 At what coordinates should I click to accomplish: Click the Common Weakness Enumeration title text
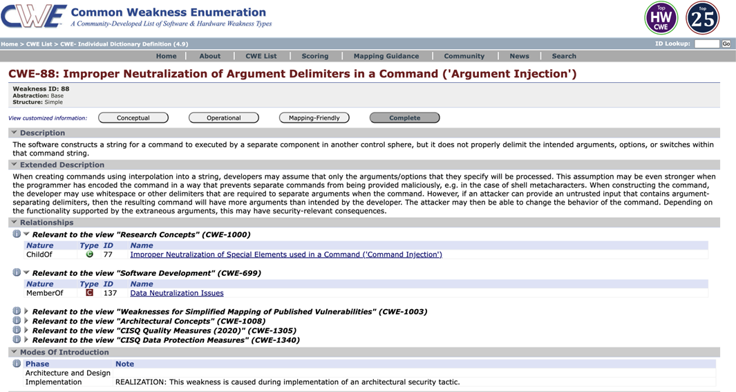(x=168, y=12)
